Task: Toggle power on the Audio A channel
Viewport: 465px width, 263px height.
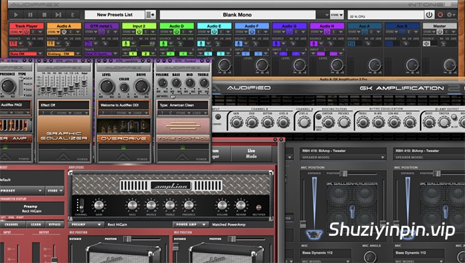Action: coord(64,32)
